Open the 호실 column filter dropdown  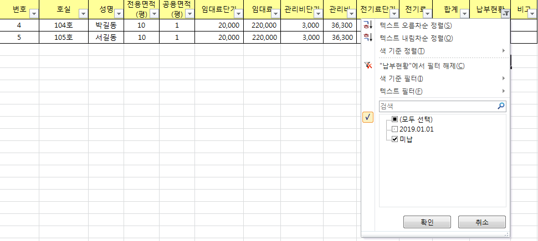[84, 14]
